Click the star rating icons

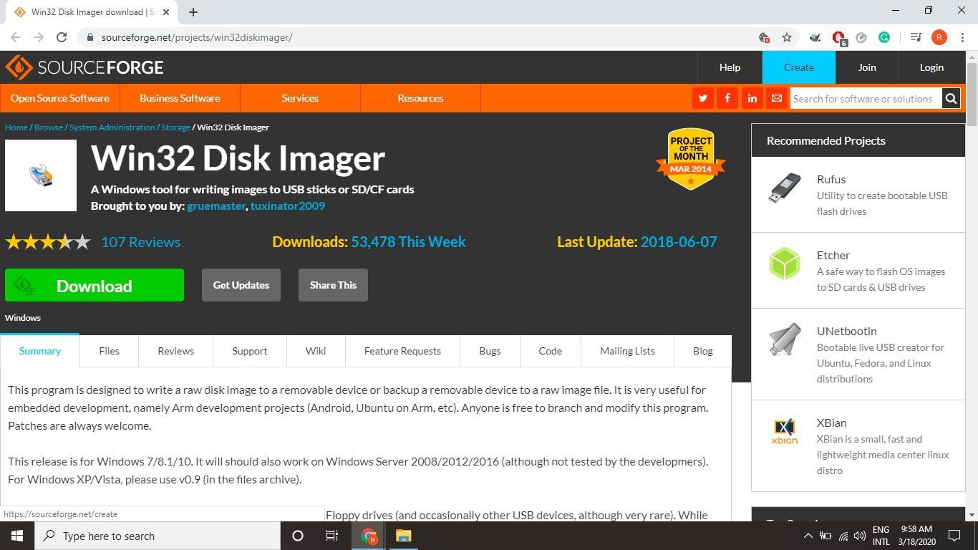pyautogui.click(x=48, y=242)
